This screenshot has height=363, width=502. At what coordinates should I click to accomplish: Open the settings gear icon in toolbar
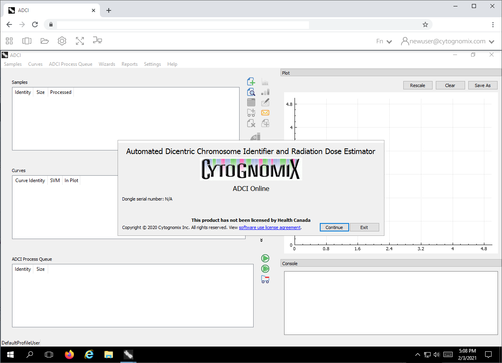tap(62, 41)
